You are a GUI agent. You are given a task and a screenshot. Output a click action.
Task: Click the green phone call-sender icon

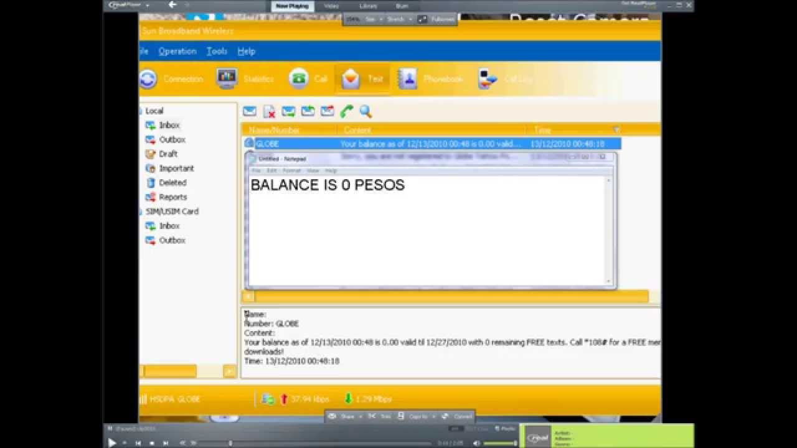[347, 111]
